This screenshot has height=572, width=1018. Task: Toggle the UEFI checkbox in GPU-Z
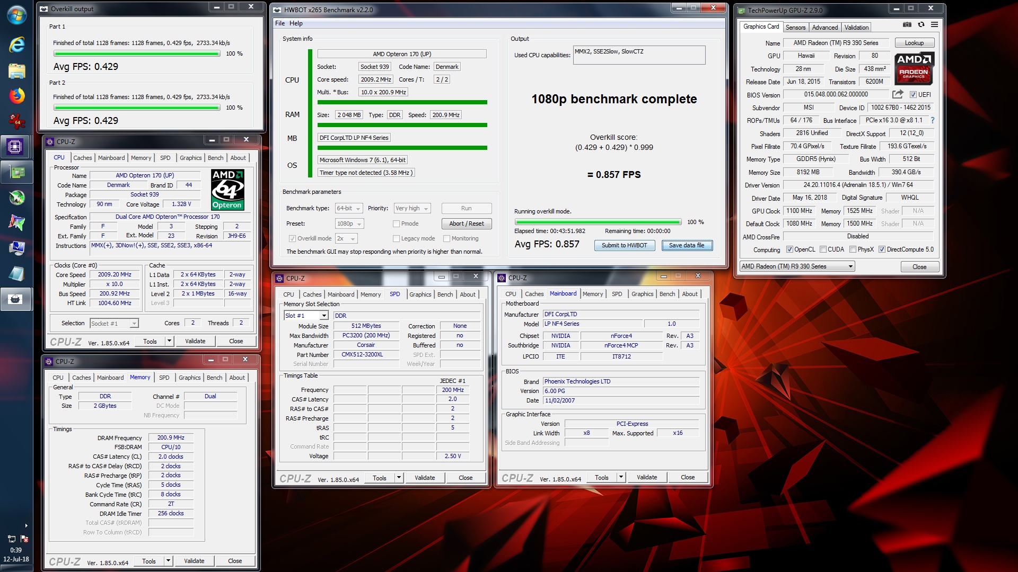click(x=913, y=95)
